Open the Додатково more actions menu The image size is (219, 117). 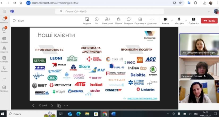[x=152, y=20]
